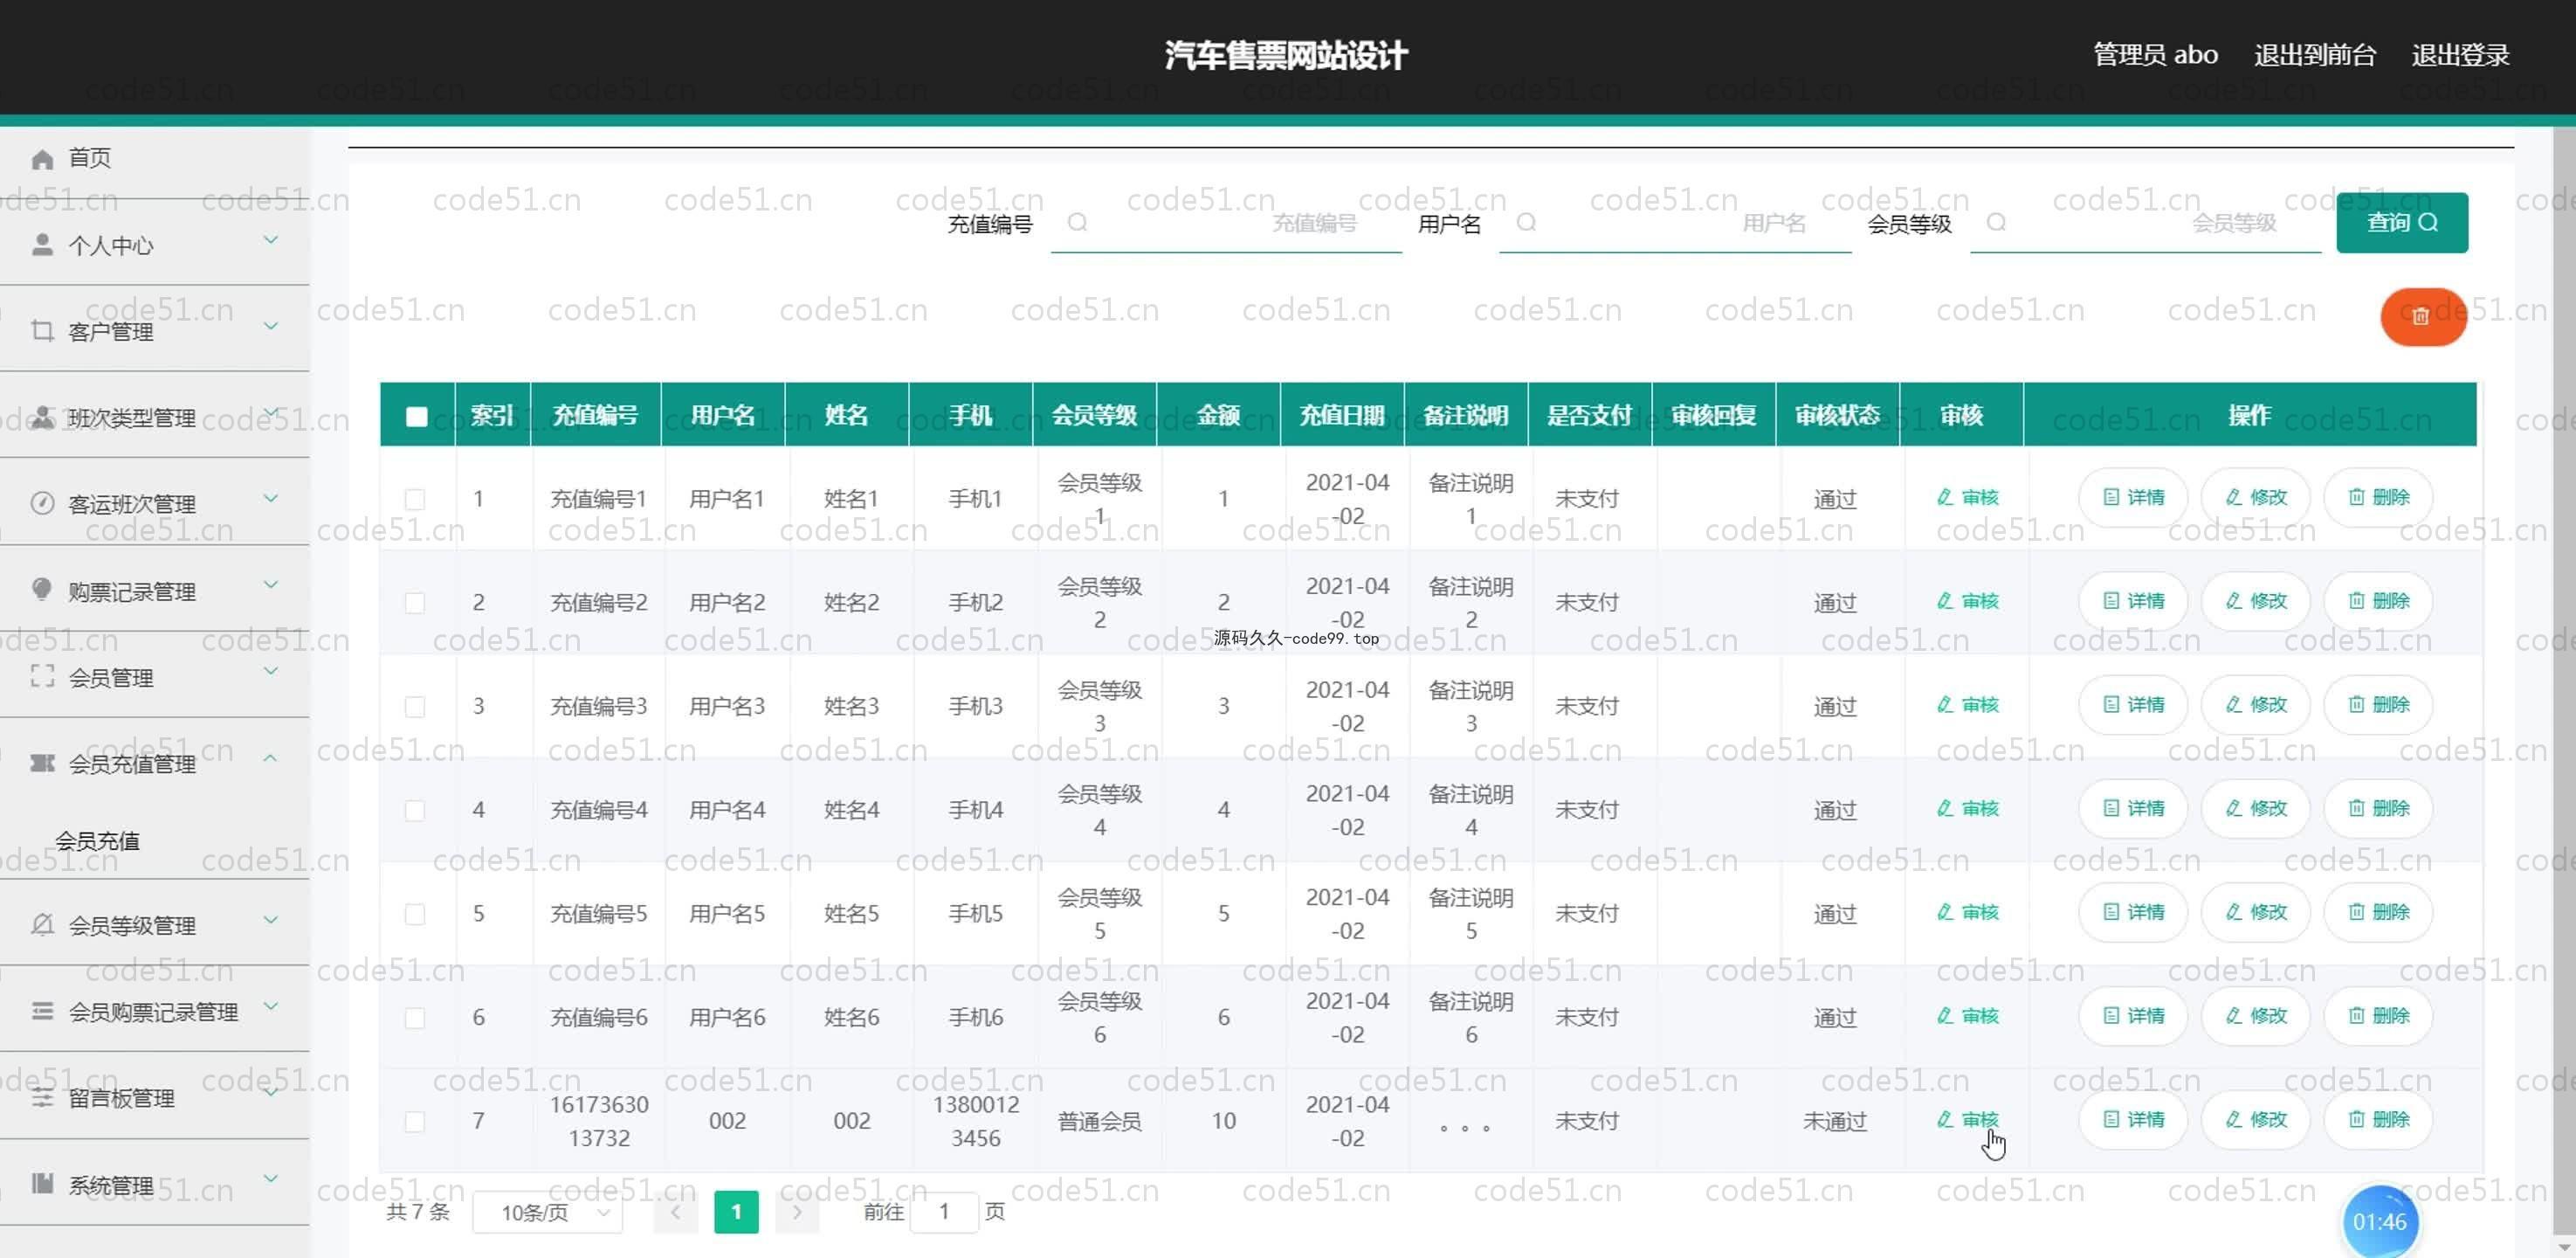Click the 系统管理 sidebar icon
The height and width of the screenshot is (1258, 2576).
coord(42,1184)
